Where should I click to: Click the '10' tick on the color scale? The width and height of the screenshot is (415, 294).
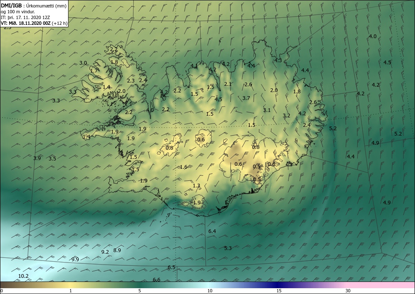(x=210, y=291)
